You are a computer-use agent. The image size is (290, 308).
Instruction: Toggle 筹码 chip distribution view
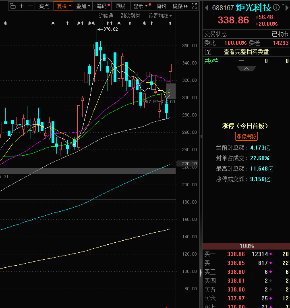(101, 6)
